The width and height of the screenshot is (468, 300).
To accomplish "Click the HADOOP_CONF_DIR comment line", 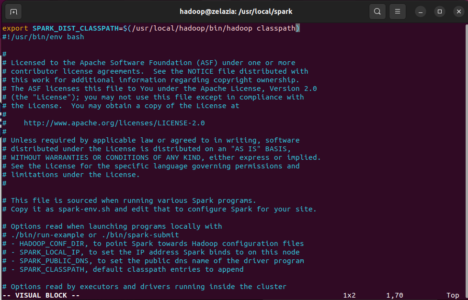I will [x=153, y=244].
